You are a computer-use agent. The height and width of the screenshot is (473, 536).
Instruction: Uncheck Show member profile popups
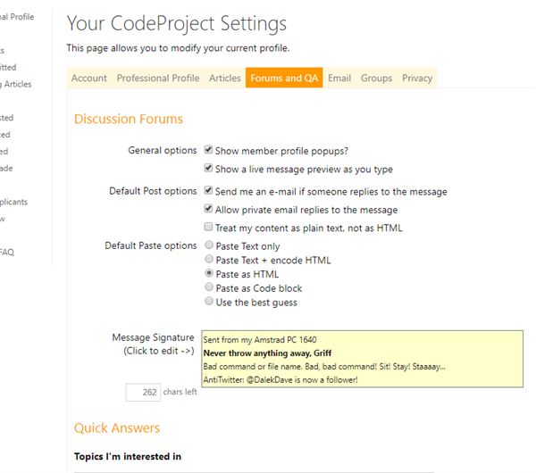click(x=208, y=150)
